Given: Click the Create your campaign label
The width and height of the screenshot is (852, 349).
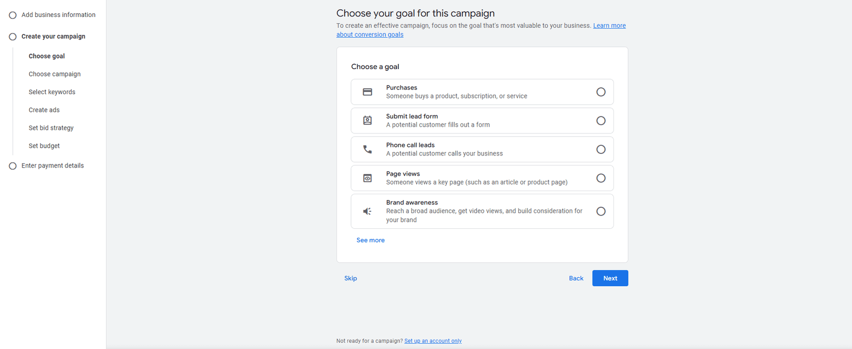Looking at the screenshot, I should pyautogui.click(x=53, y=37).
